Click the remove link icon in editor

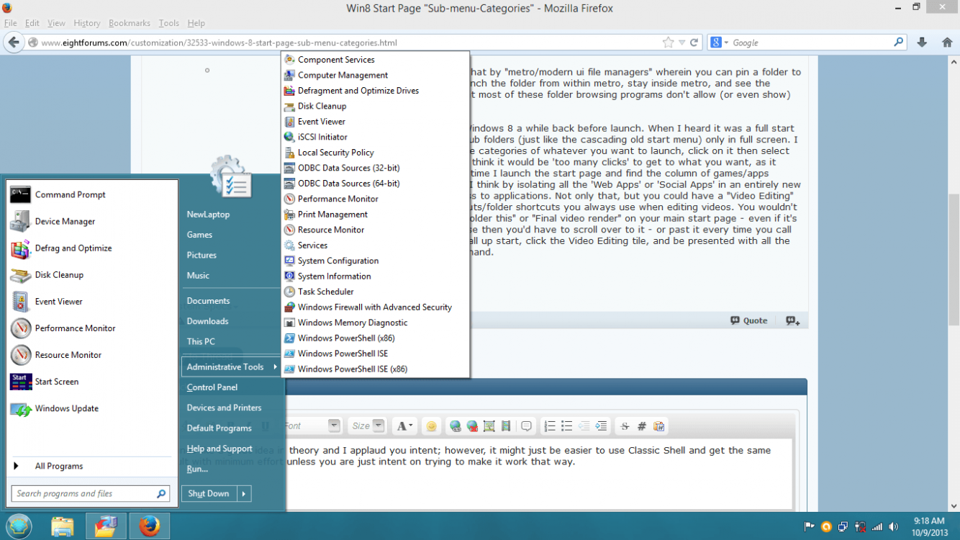click(x=472, y=426)
